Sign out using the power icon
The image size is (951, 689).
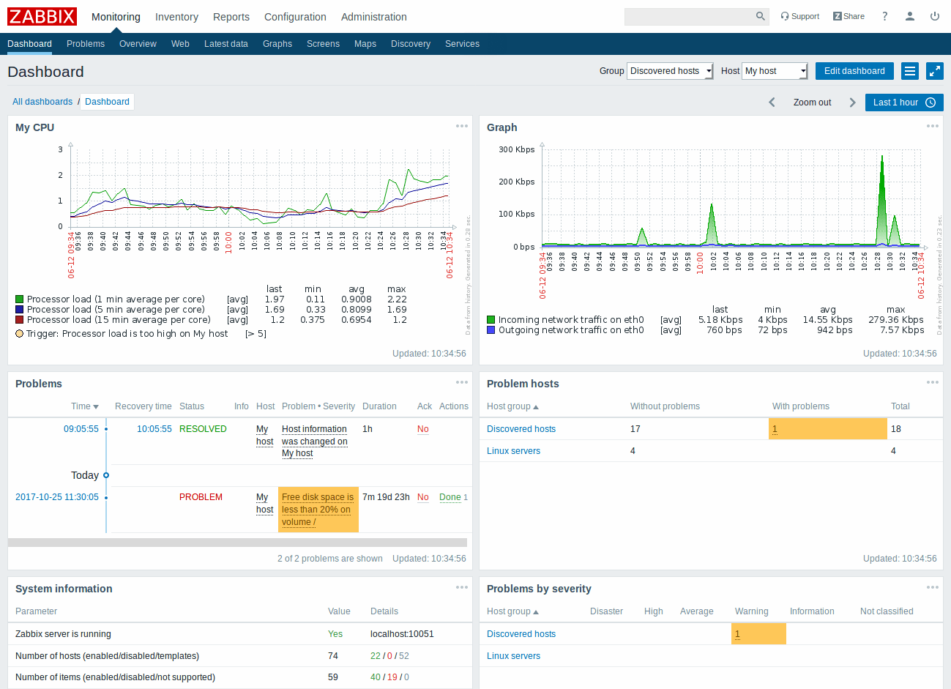[x=934, y=16]
